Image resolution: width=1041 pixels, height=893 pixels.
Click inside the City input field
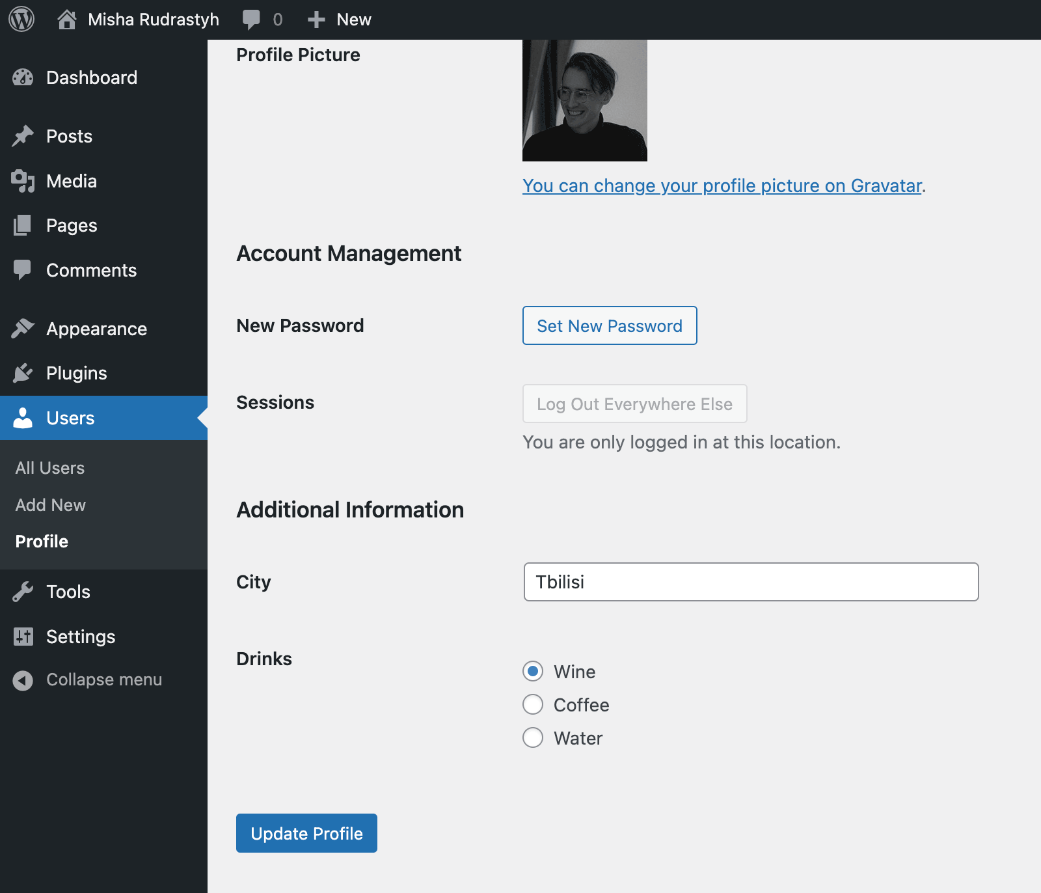(x=750, y=583)
